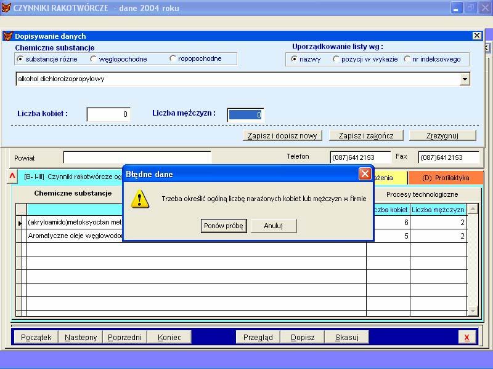Viewport: 493px width, 369px height.
Task: Click the Telefon field (087)6412153
Action: pyautogui.click(x=361, y=157)
